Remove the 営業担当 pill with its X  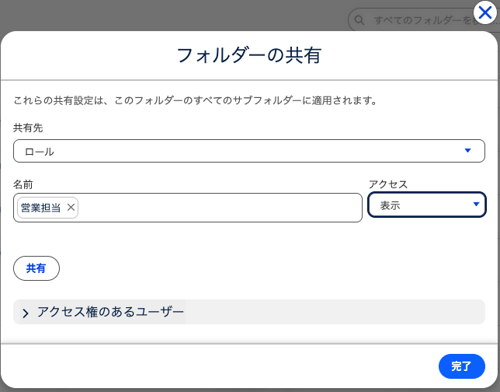[71, 208]
